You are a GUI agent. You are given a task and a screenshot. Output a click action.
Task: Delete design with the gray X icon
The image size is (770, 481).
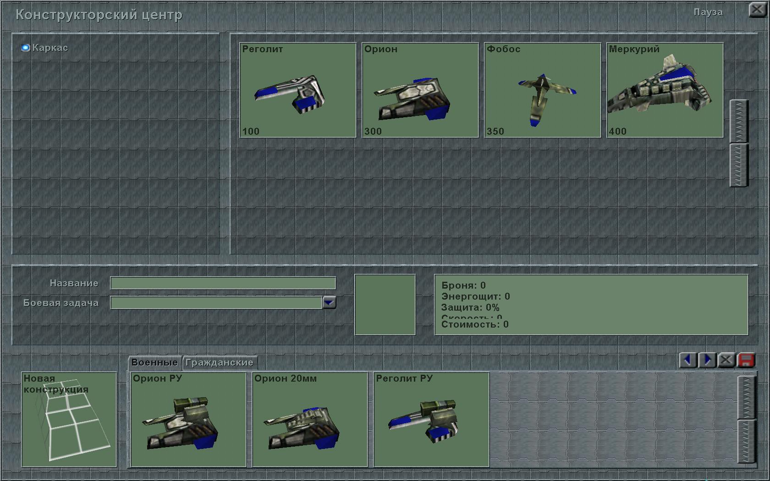726,361
